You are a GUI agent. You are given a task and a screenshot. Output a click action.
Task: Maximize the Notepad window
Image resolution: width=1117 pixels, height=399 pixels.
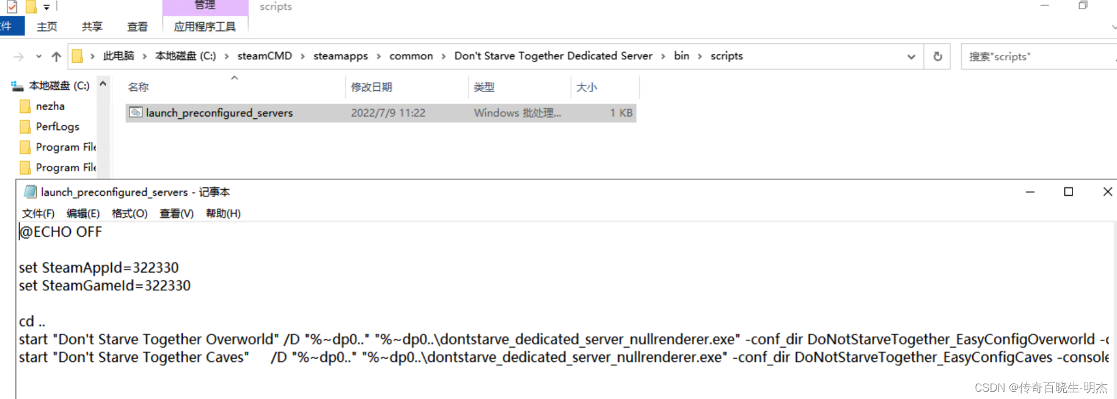coord(1068,192)
